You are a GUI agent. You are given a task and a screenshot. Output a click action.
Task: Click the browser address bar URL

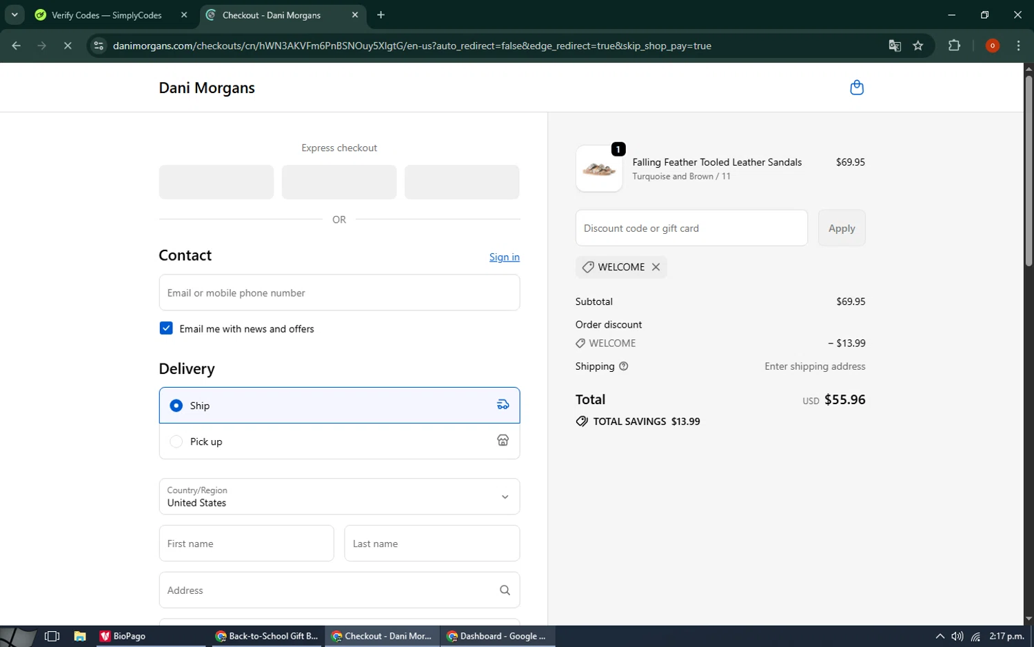coord(412,46)
